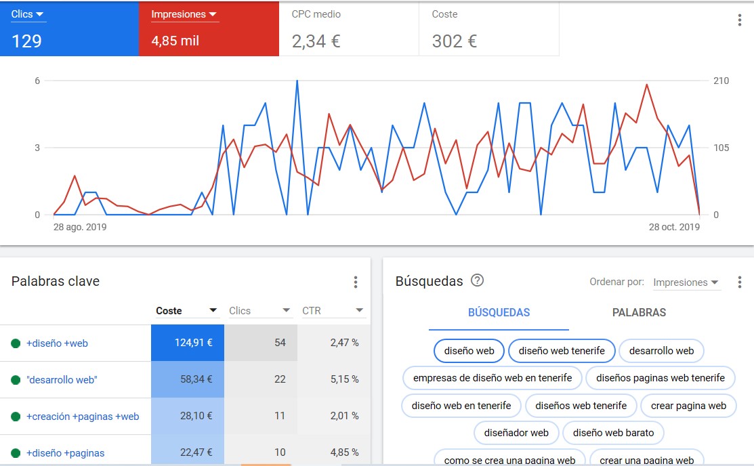
Task: Select the CPC medio metric card
Action: 349,28
